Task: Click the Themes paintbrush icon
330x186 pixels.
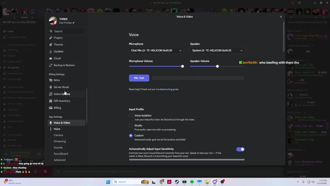Action: (51, 45)
